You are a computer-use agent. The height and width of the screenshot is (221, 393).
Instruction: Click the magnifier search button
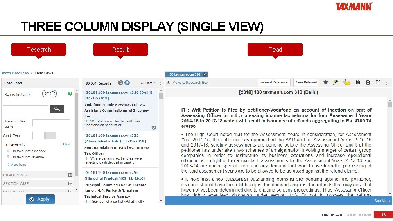coord(57,109)
